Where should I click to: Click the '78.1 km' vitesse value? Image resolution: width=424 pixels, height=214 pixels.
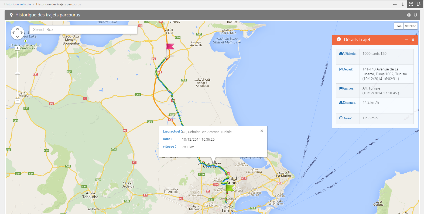[x=188, y=147]
